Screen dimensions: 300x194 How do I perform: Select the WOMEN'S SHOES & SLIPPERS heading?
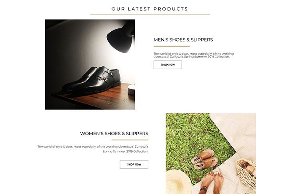(114, 134)
